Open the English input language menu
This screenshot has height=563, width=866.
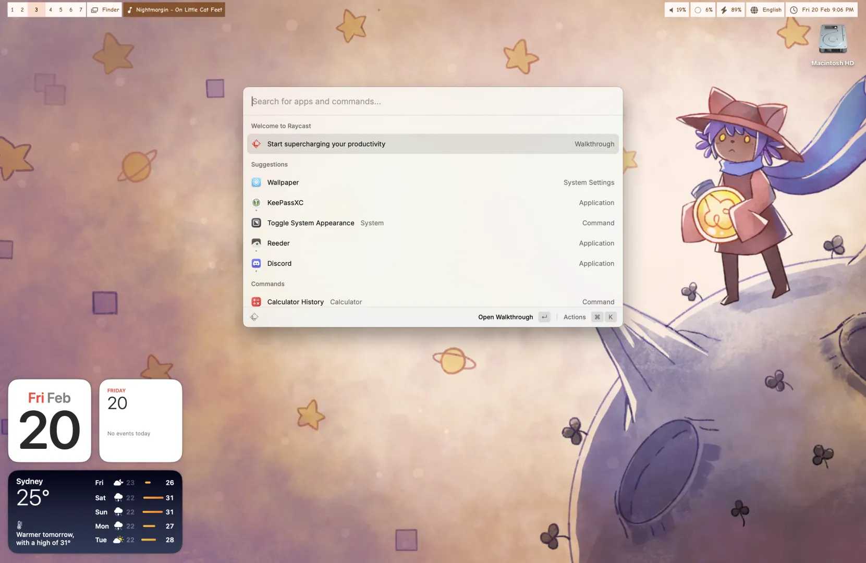pyautogui.click(x=765, y=10)
